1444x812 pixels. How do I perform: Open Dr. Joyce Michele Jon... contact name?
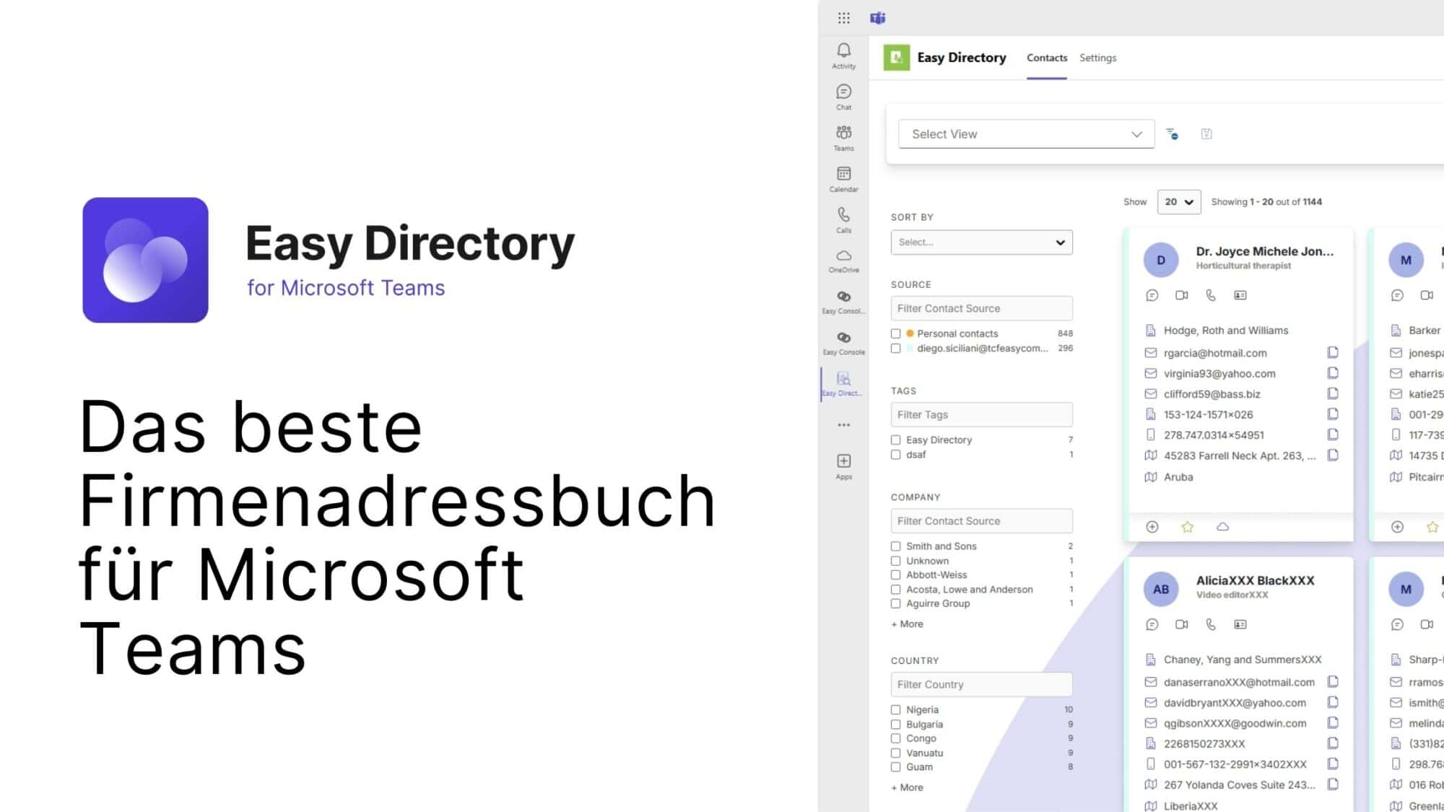(x=1264, y=251)
